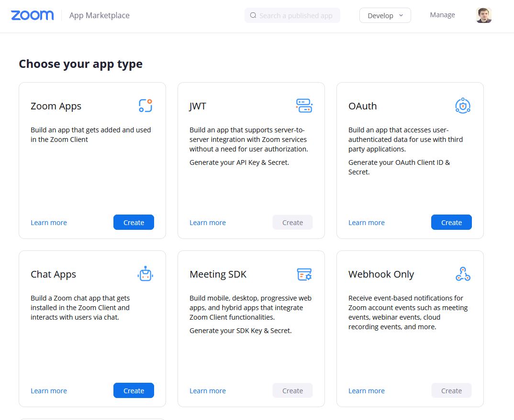The image size is (514, 420).
Task: Open Learn more for Zoom Apps
Action: (49, 223)
